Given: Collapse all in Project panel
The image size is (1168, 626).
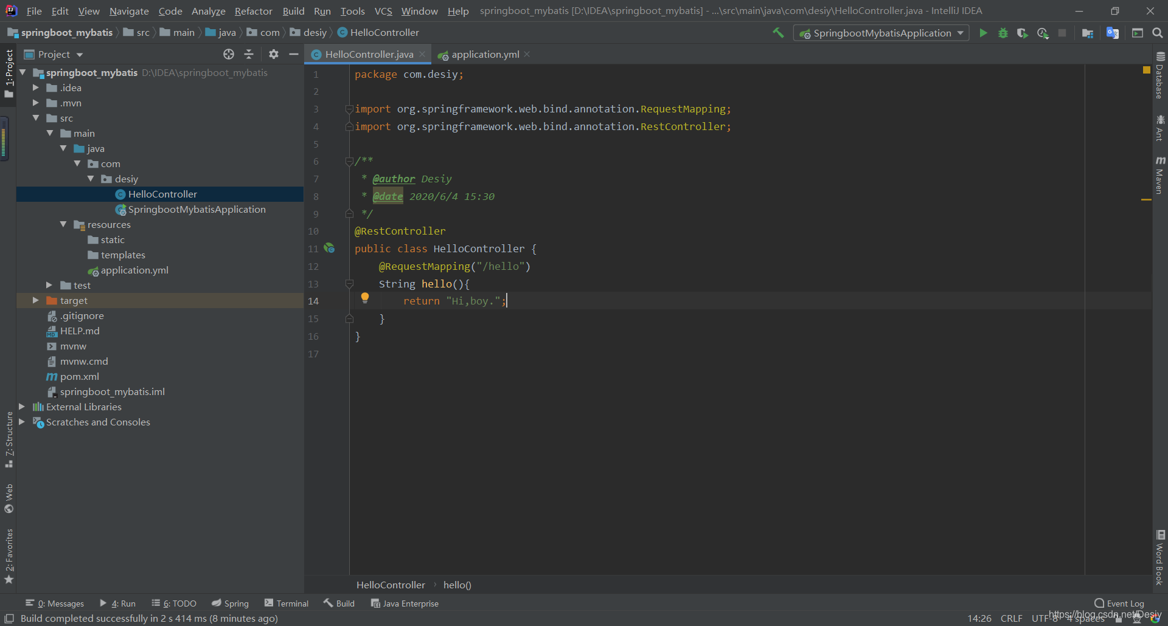Looking at the screenshot, I should tap(249, 54).
